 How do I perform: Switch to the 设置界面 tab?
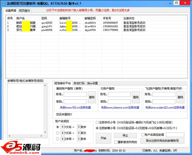click(11, 11)
